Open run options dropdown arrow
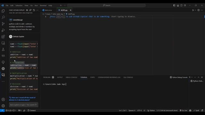Image resolution: width=205 pixels, height=115 pixels. (x=195, y=10)
